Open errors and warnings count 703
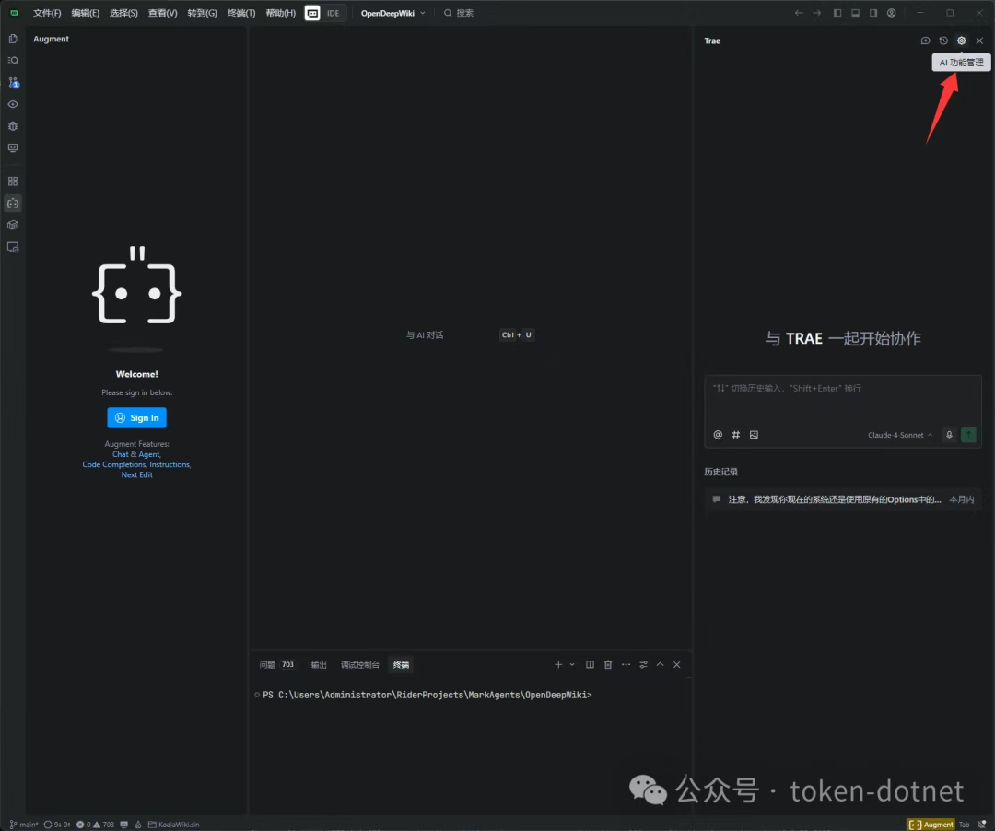The height and width of the screenshot is (831, 995). [95, 825]
